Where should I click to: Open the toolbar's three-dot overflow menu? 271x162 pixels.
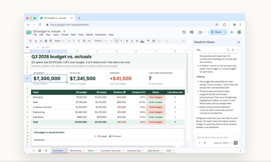167,41
